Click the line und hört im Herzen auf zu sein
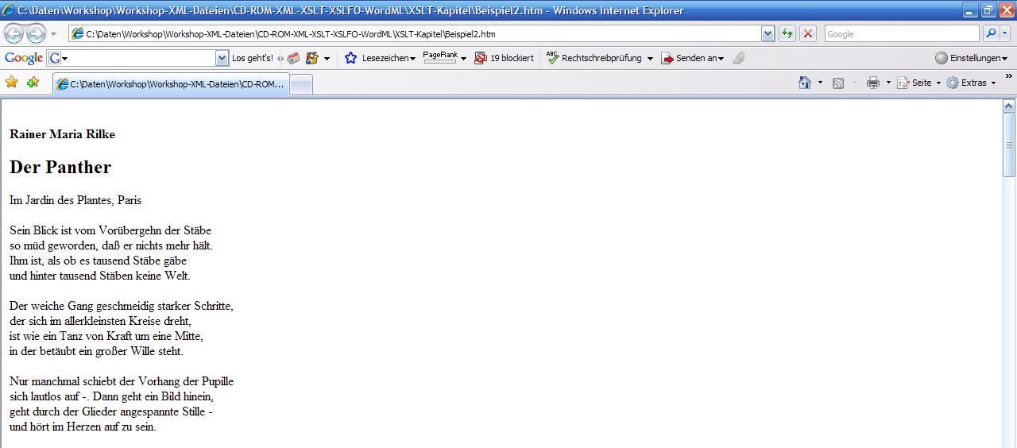This screenshot has height=448, width=1017. tap(83, 427)
